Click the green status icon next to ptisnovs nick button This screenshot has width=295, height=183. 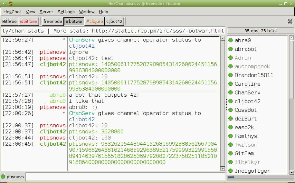click(x=3, y=177)
